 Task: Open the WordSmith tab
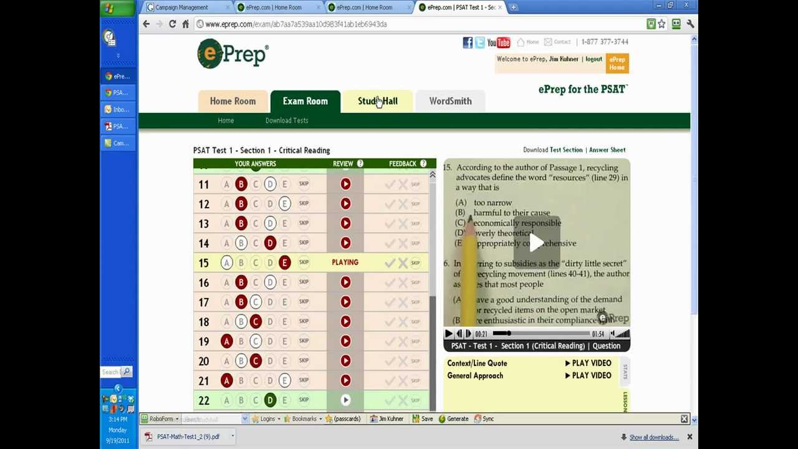pyautogui.click(x=450, y=101)
